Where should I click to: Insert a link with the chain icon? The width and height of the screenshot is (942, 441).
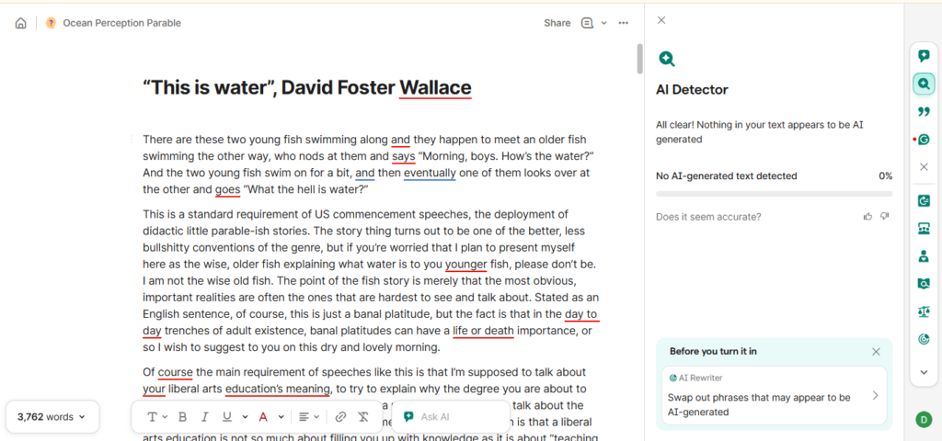coord(340,416)
